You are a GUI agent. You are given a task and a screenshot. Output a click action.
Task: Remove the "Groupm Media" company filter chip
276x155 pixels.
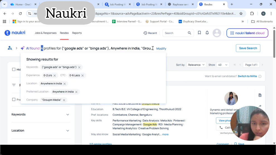[x=64, y=100]
